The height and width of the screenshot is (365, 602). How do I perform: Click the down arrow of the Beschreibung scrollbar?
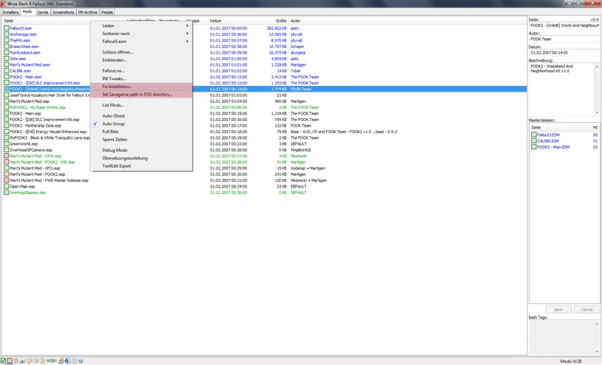click(x=596, y=112)
